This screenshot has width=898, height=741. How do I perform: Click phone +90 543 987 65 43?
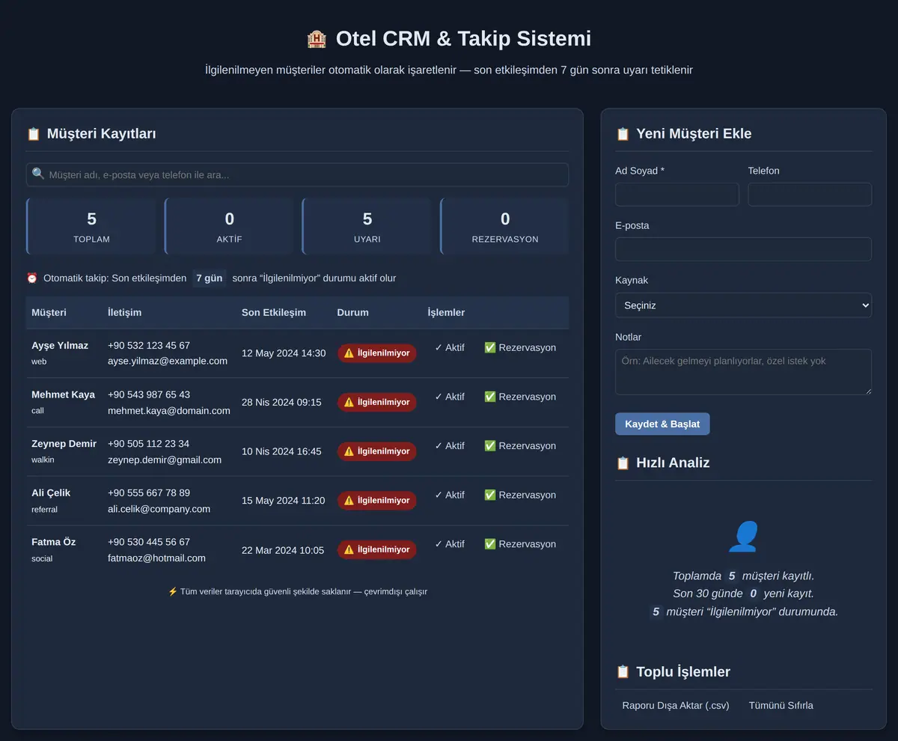(x=149, y=394)
